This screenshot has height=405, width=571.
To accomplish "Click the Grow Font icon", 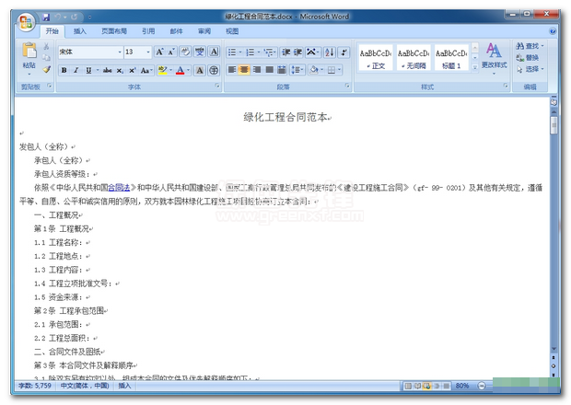I will click(159, 52).
